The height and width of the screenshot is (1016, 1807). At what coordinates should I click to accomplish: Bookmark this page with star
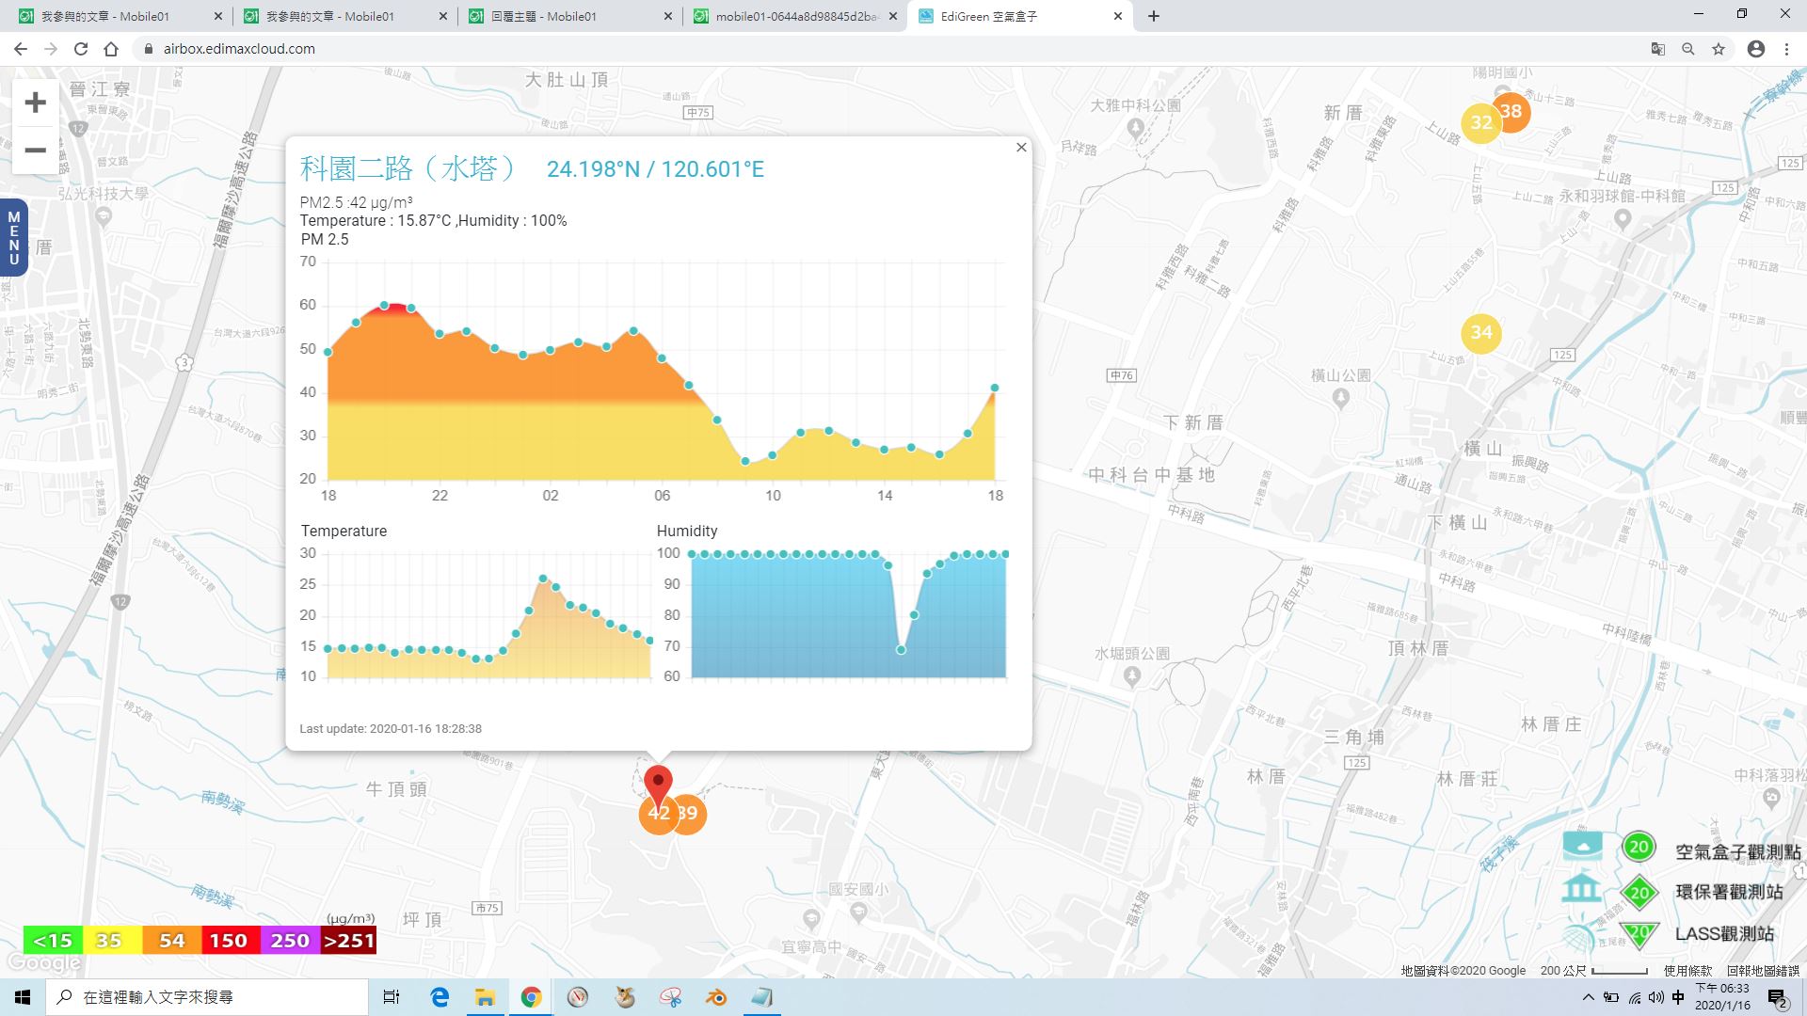click(x=1719, y=49)
